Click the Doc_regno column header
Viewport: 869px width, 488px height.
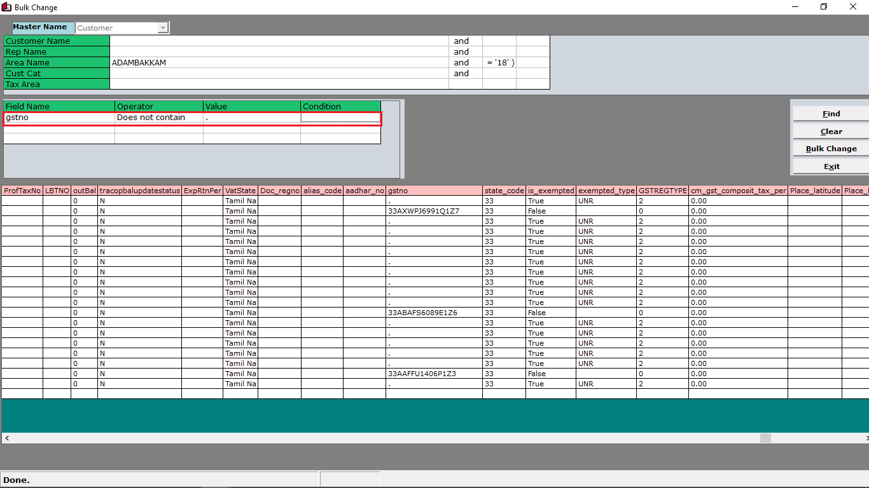[280, 191]
